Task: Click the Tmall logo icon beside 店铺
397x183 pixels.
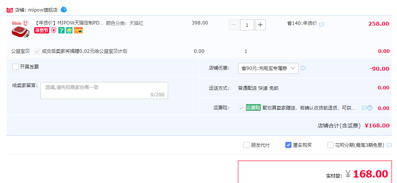Action: [x=10, y=10]
